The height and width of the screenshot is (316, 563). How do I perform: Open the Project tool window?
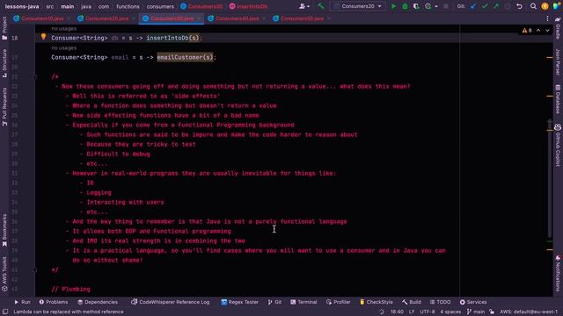point(4,28)
